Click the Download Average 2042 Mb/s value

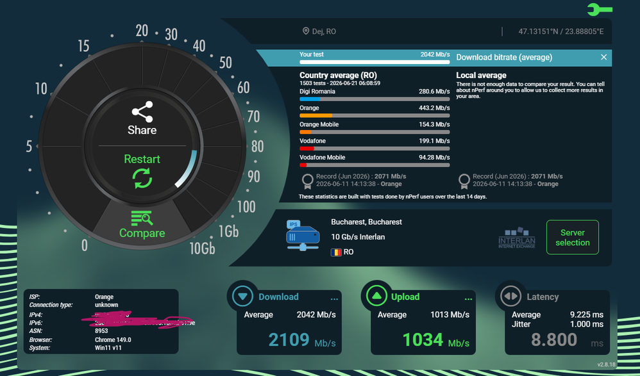316,315
